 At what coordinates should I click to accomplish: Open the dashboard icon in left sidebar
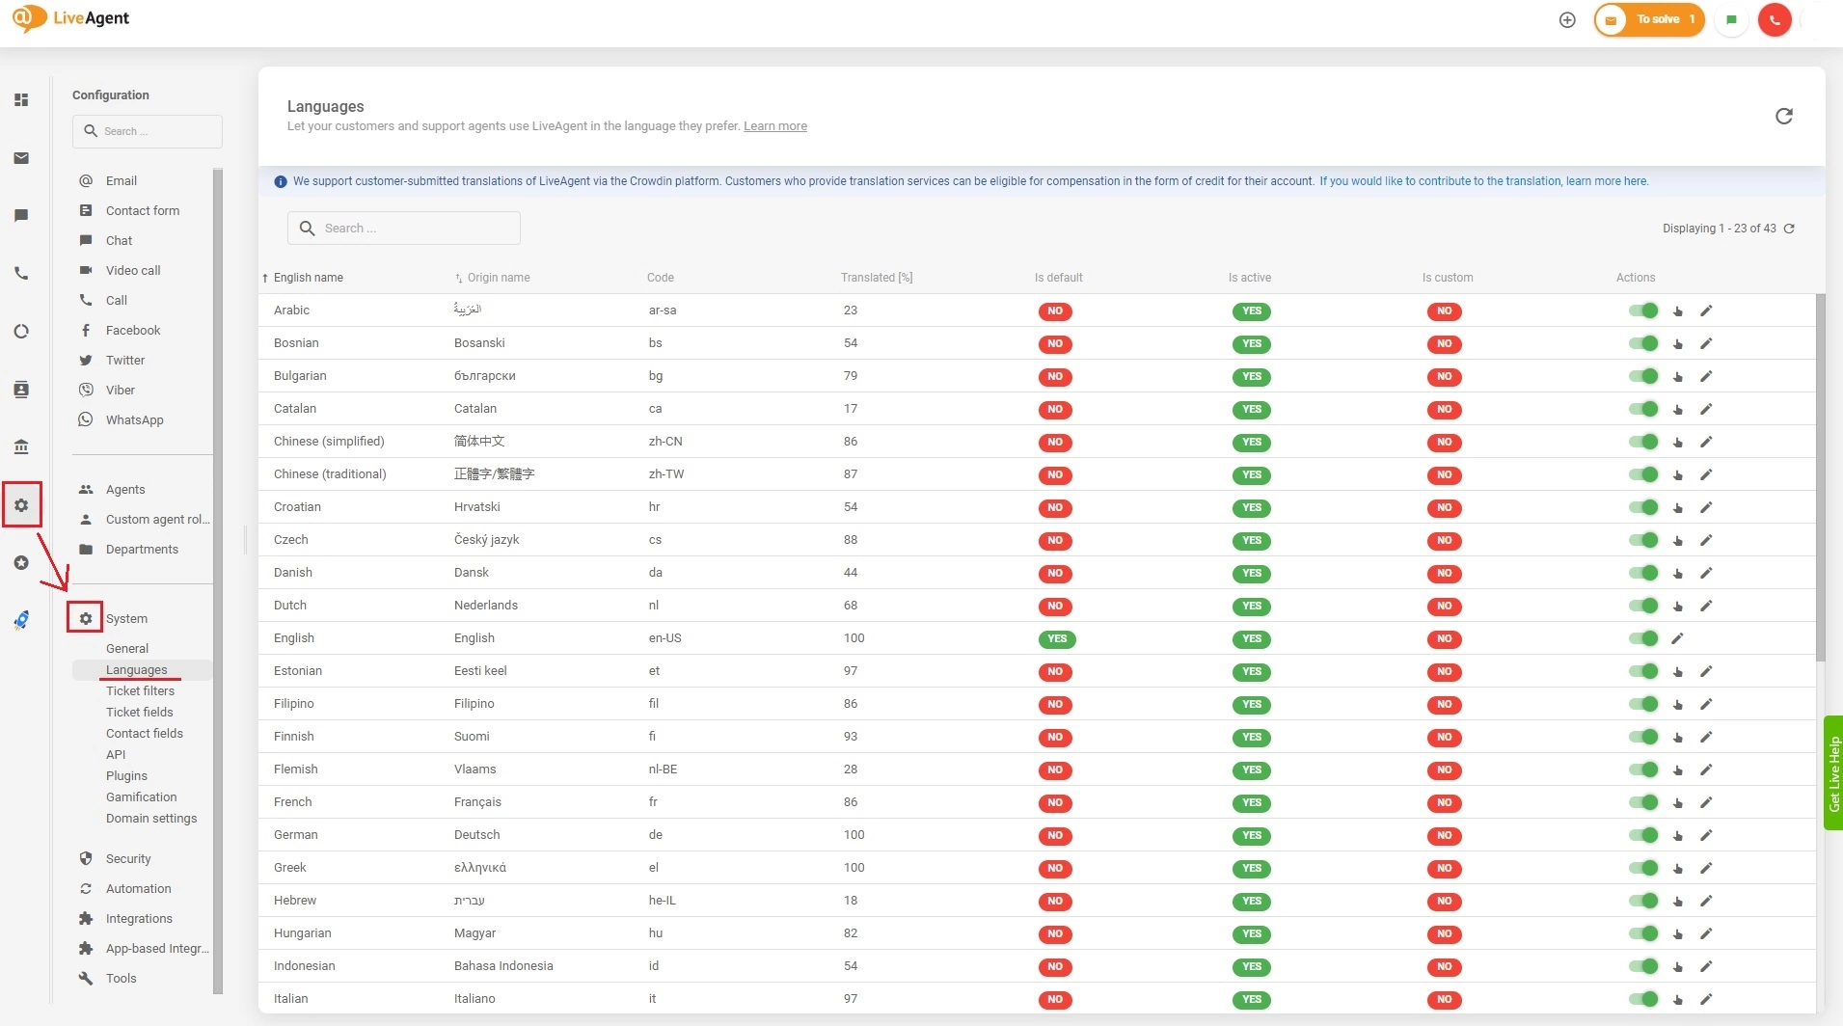click(21, 100)
